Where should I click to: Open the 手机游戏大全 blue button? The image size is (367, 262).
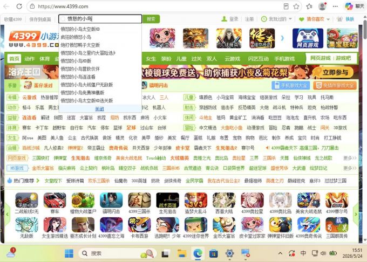291,86
